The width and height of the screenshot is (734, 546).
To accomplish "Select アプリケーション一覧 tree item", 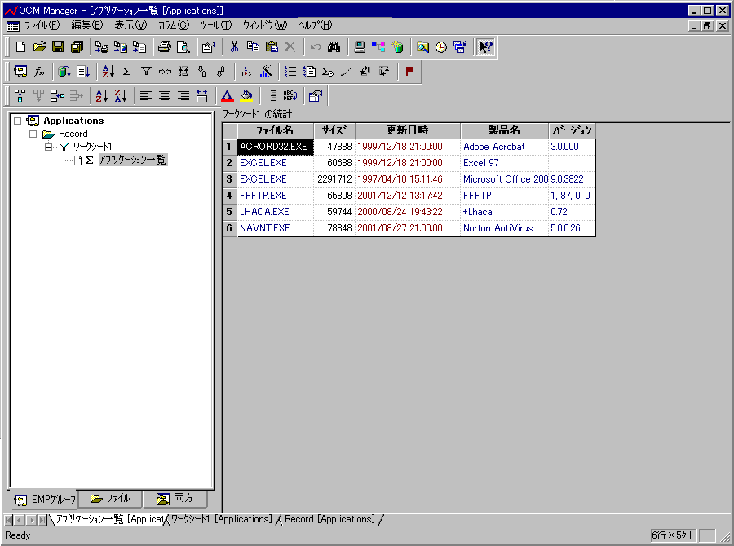I will (x=132, y=160).
